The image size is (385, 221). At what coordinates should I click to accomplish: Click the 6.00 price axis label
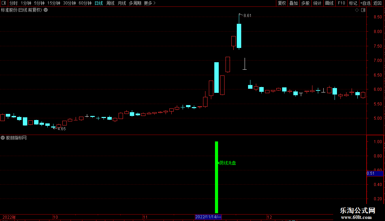[378, 89]
